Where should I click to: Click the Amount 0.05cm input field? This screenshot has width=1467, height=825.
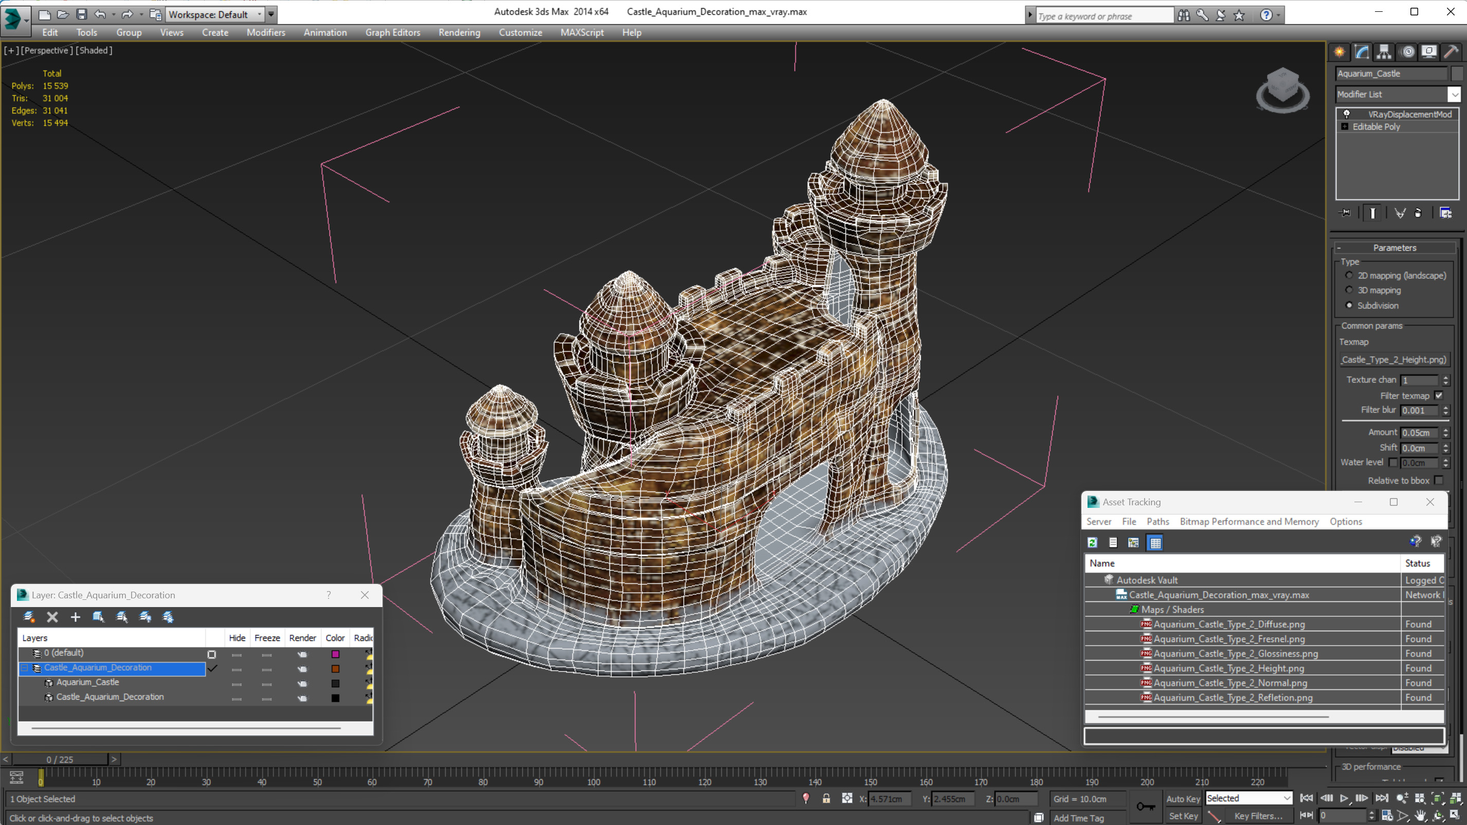coord(1419,433)
